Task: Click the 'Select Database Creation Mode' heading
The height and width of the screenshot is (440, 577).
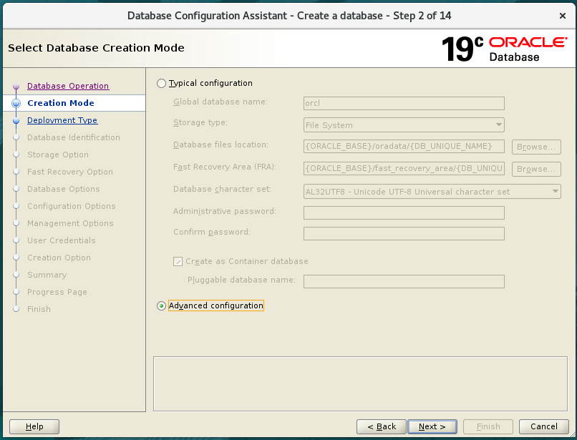Action: click(96, 48)
